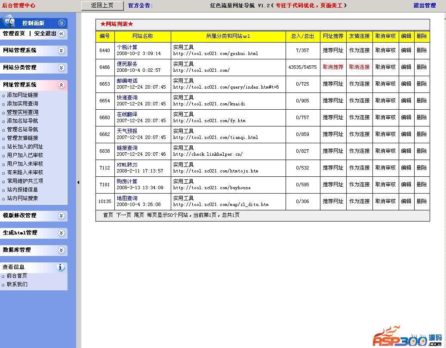Open the 个税计算 site link

point(127,47)
